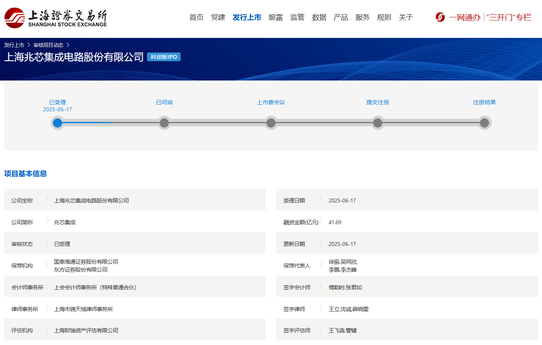The height and width of the screenshot is (345, 542).
Task: Click the Shanghai Stock Exchange logo
Action: (x=56, y=18)
